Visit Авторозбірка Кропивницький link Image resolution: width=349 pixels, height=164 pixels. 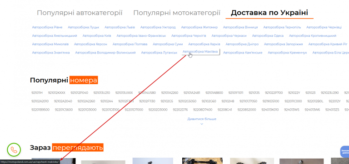(313, 36)
